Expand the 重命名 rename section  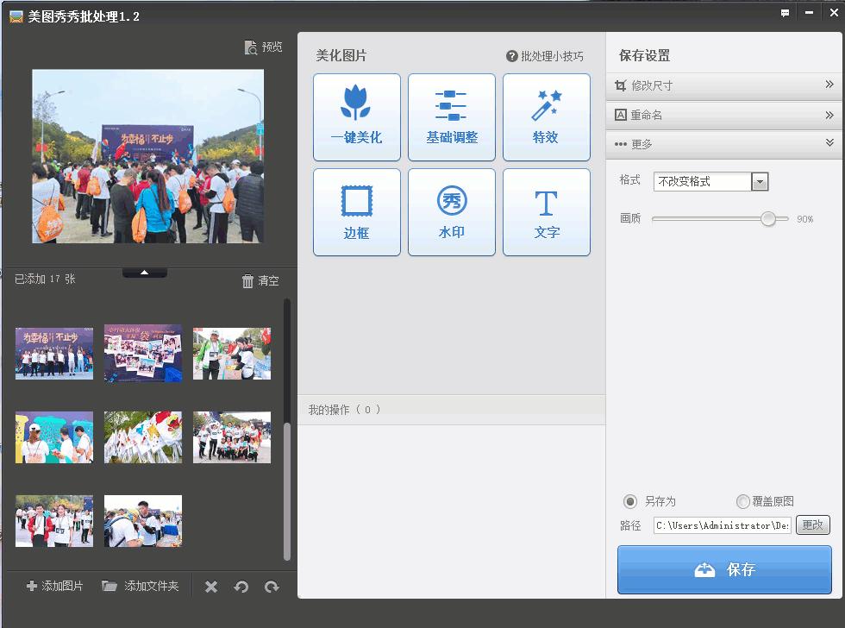point(829,115)
